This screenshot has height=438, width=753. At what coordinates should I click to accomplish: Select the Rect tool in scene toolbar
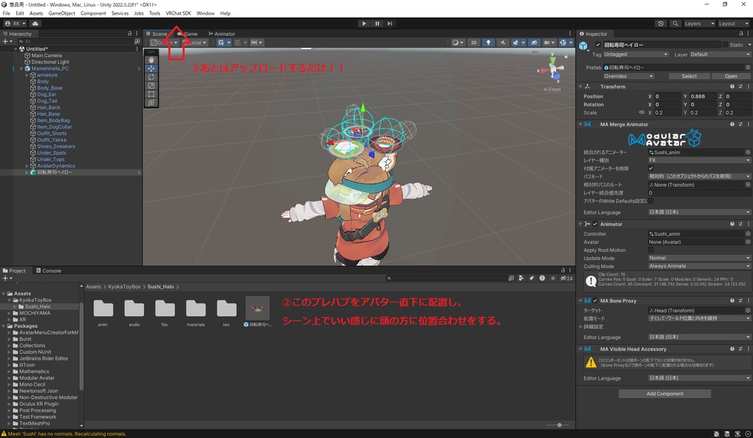[151, 95]
